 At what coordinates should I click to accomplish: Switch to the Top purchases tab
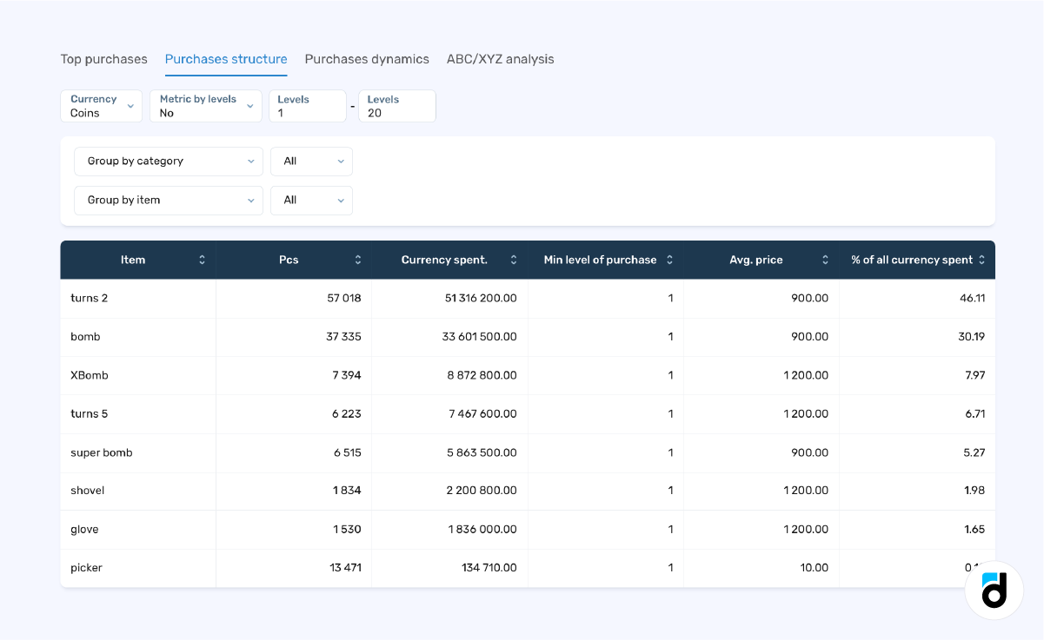pos(103,59)
